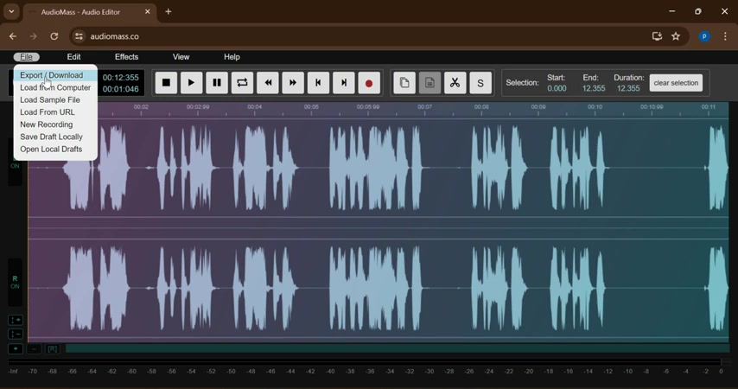Click the Stop playback button
This screenshot has height=389, width=738.
(166, 83)
